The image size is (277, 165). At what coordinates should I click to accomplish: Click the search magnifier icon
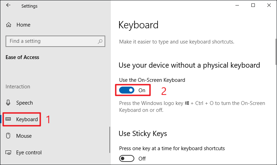(x=100, y=41)
